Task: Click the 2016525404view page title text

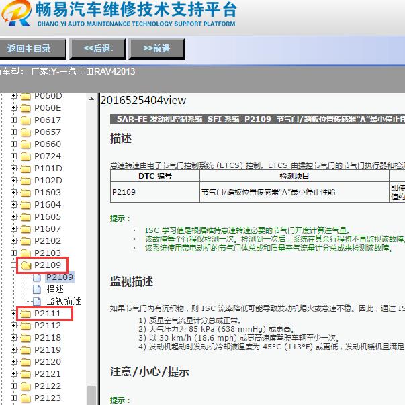Action: tap(143, 101)
